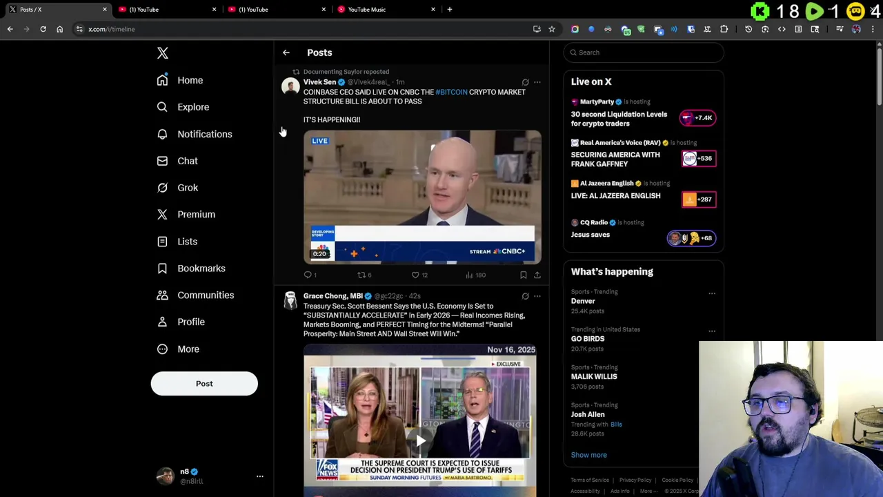Open options for the Denver trend
883x497 pixels.
pos(712,293)
